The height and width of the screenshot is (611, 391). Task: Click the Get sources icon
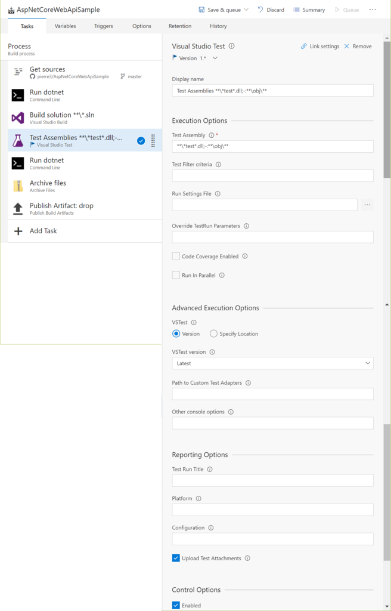[x=18, y=72]
